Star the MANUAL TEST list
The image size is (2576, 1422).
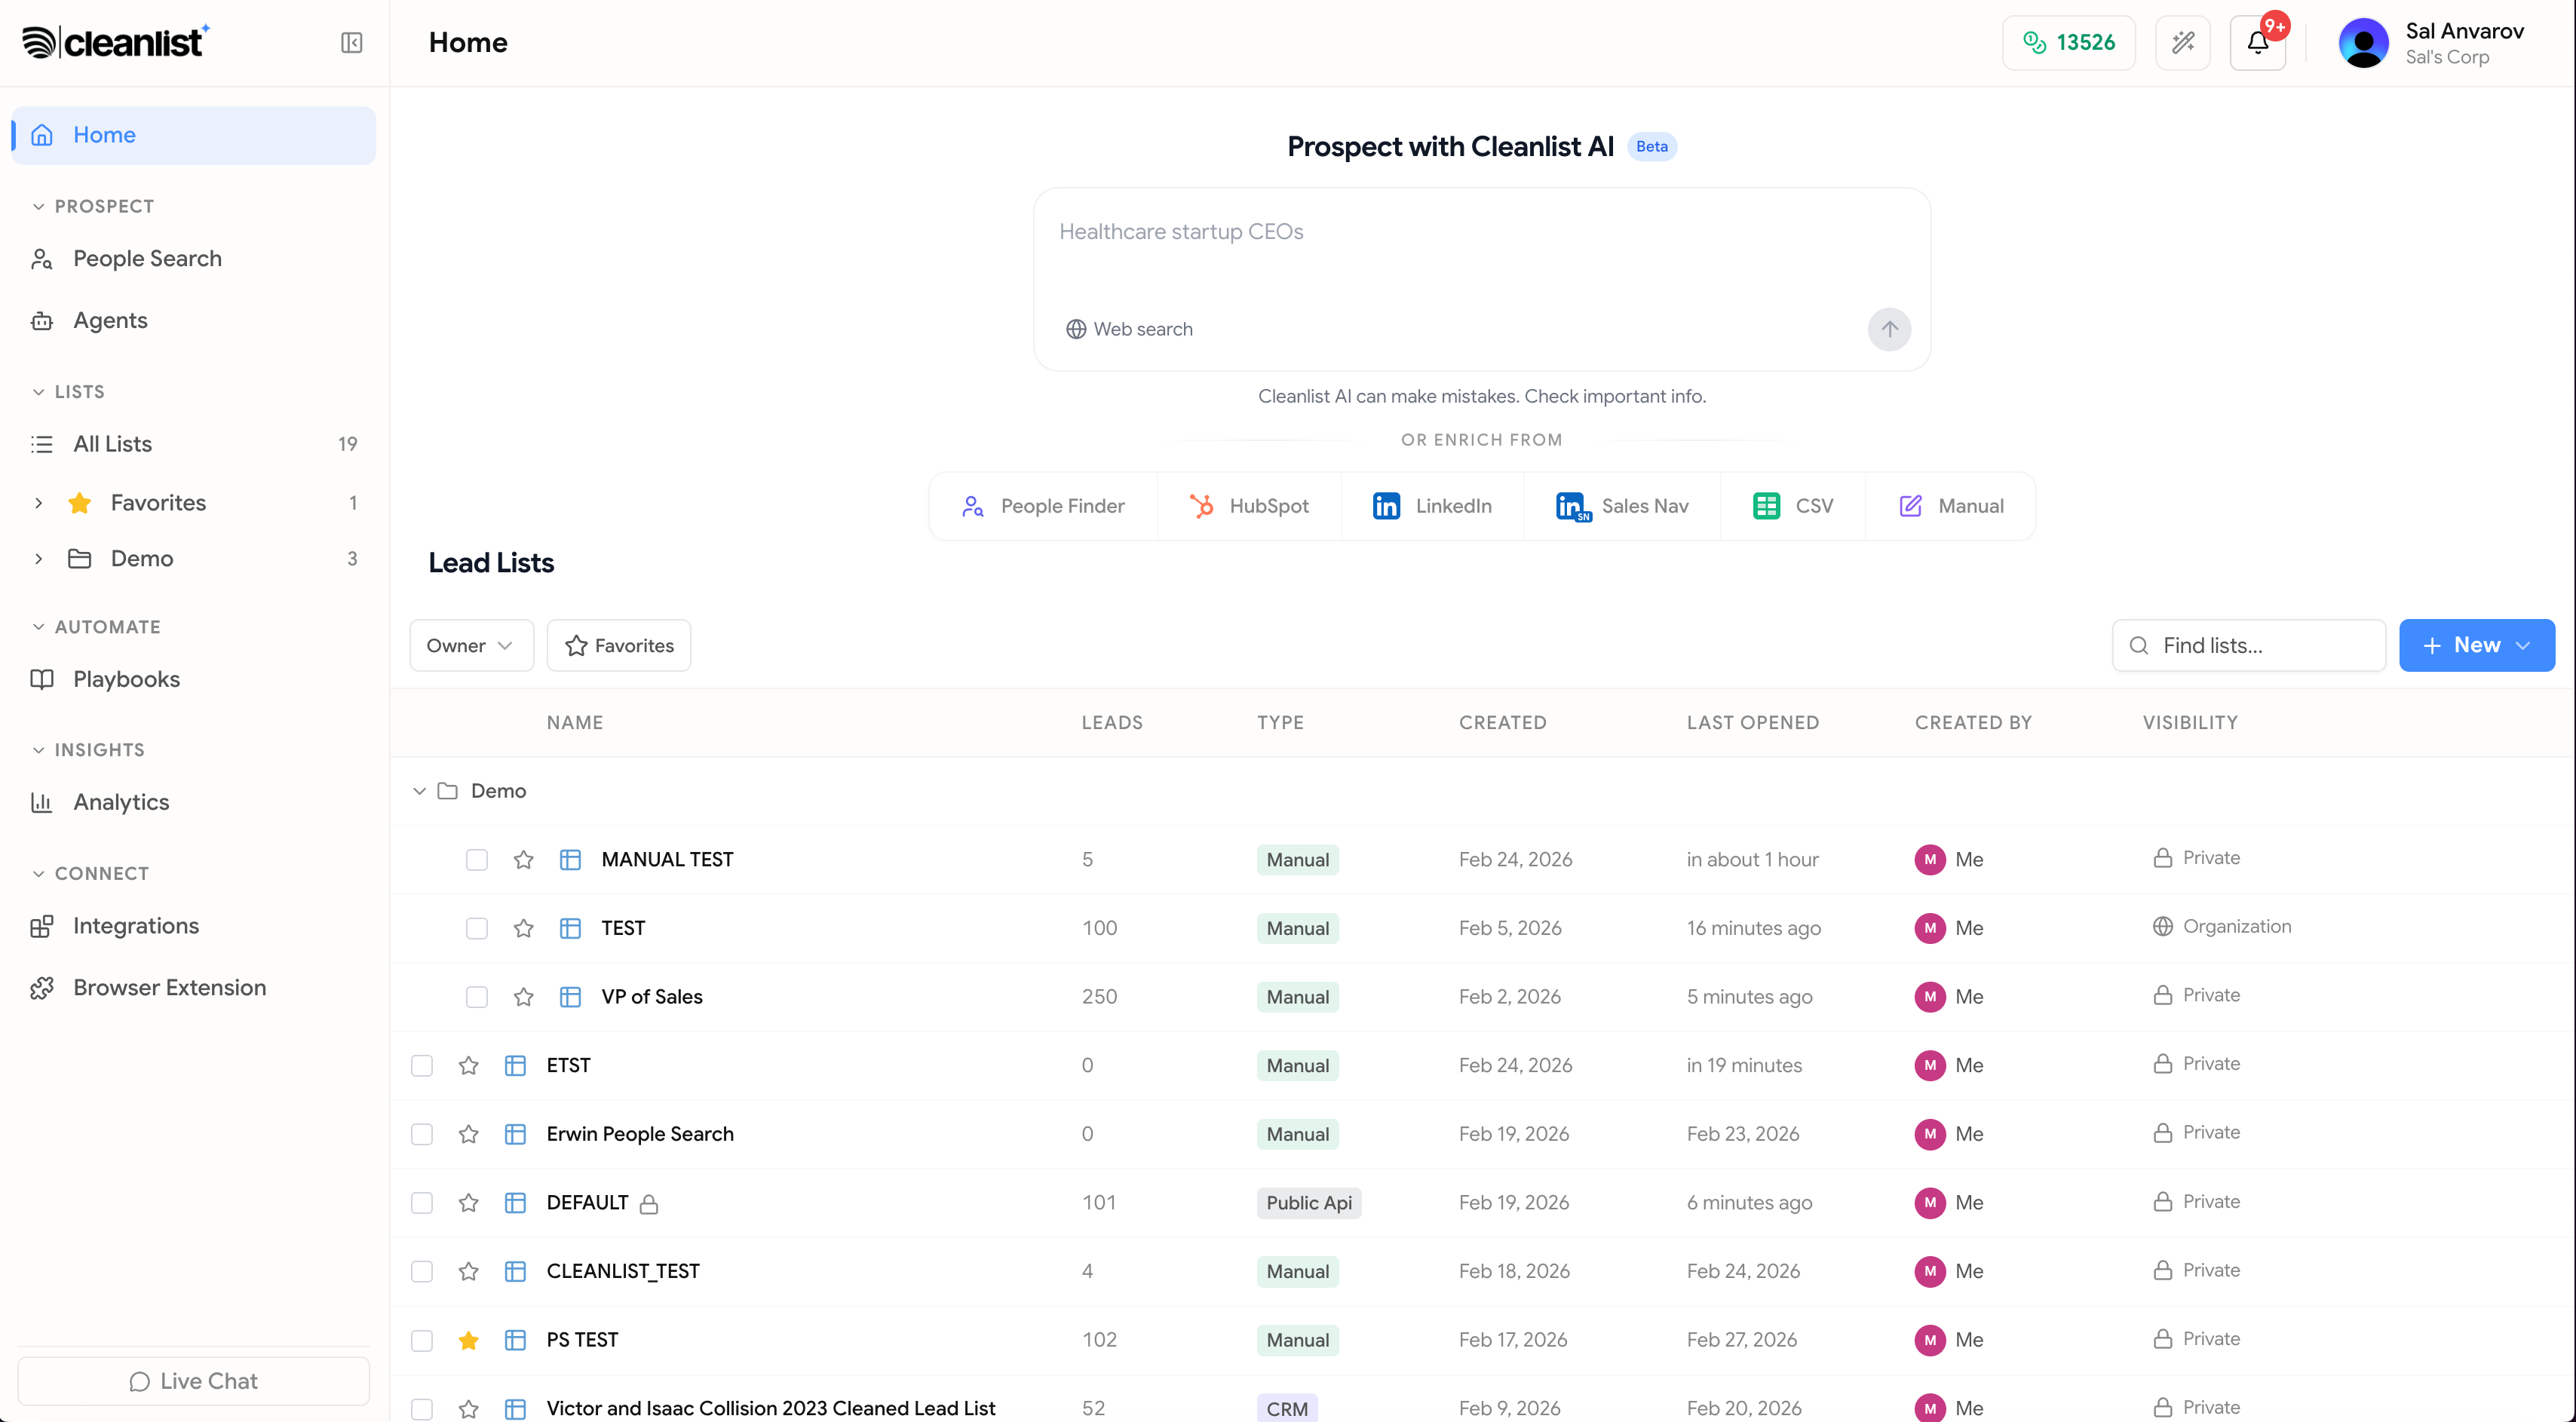pos(523,860)
